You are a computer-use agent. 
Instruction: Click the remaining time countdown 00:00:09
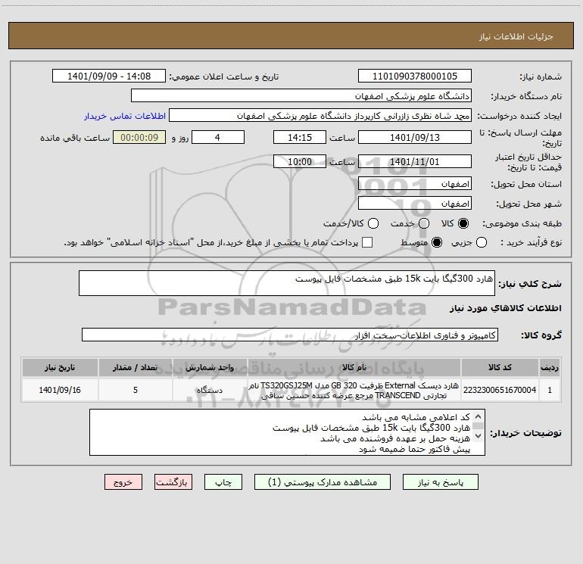[139, 137]
